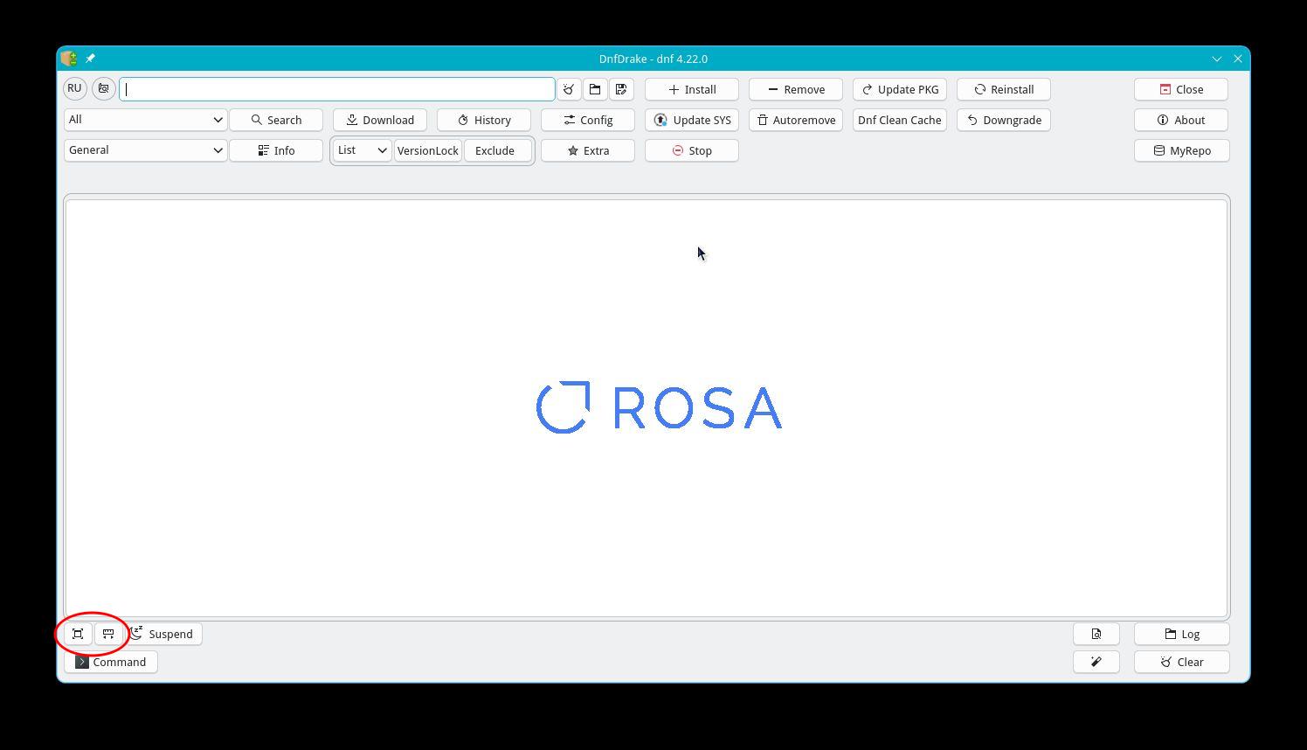
Task: Click the VersionLock button
Action: 428,150
